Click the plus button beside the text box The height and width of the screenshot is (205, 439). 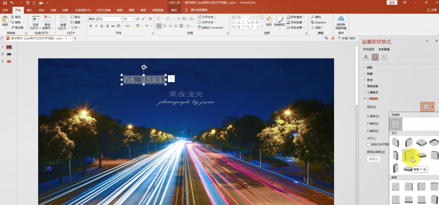(171, 79)
